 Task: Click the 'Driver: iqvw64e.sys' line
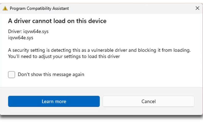pyautogui.click(x=28, y=32)
